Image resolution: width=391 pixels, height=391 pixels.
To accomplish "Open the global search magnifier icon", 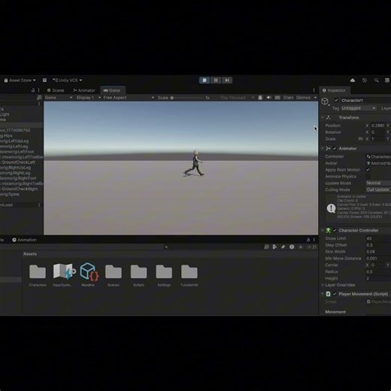I will pos(377,80).
